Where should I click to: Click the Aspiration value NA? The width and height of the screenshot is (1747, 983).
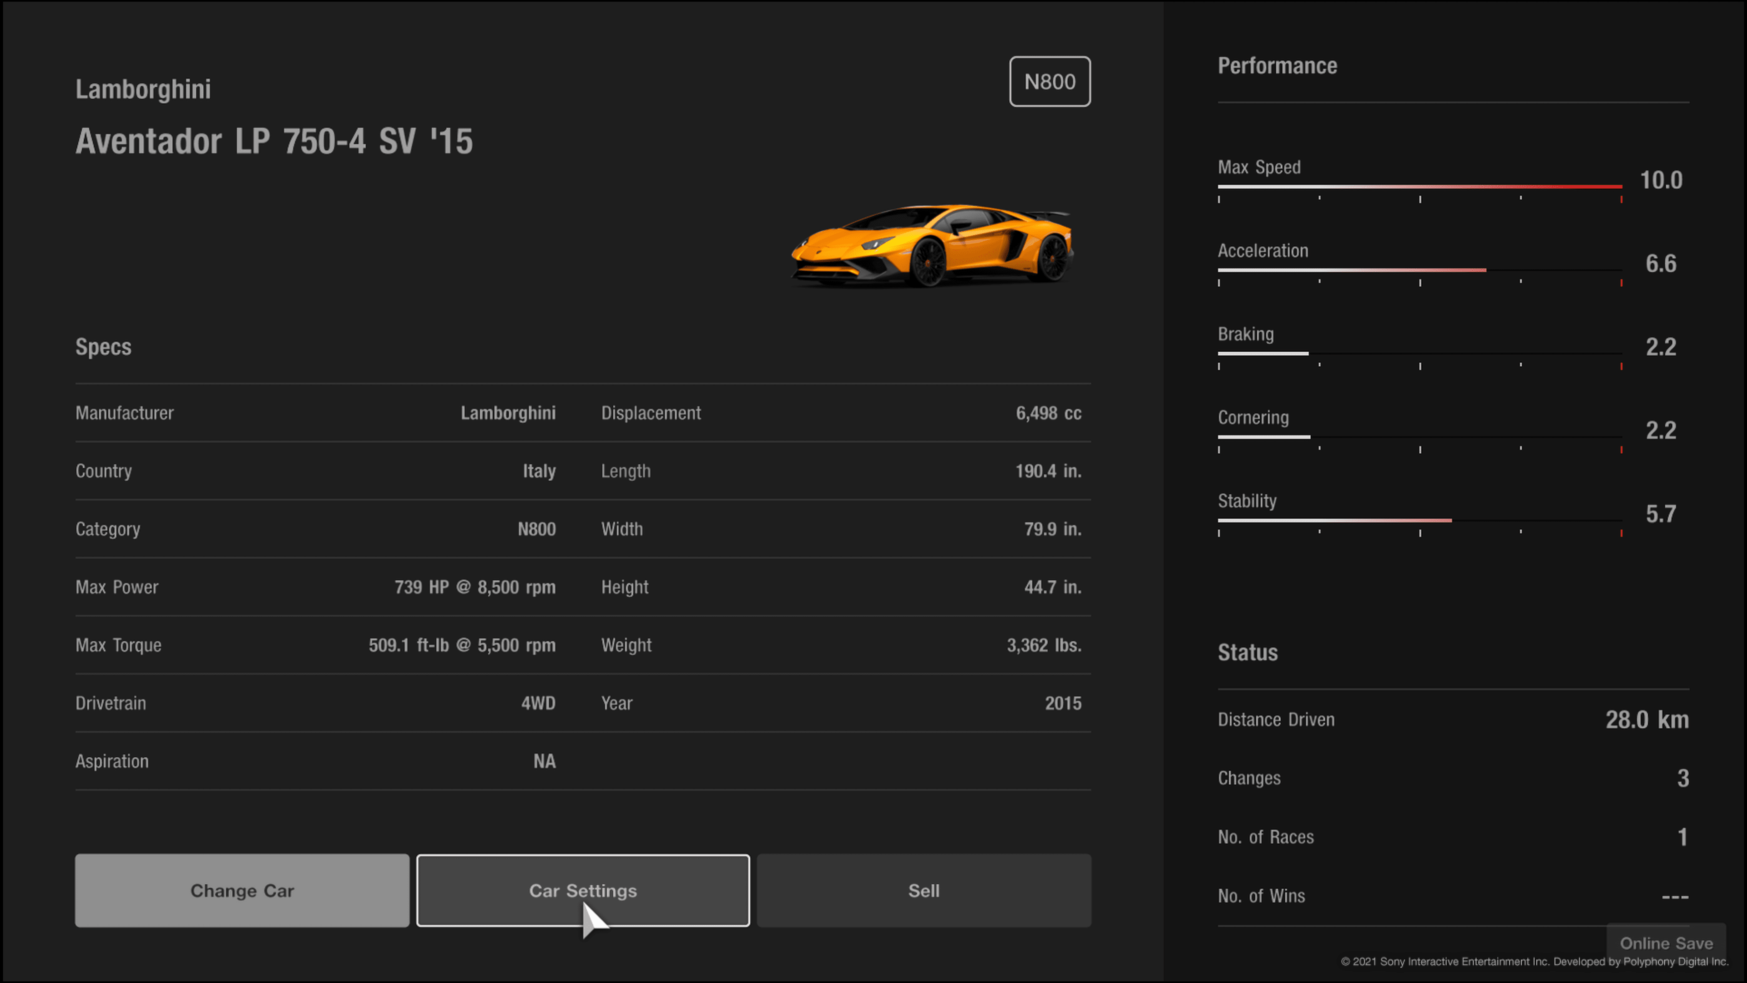[545, 761]
